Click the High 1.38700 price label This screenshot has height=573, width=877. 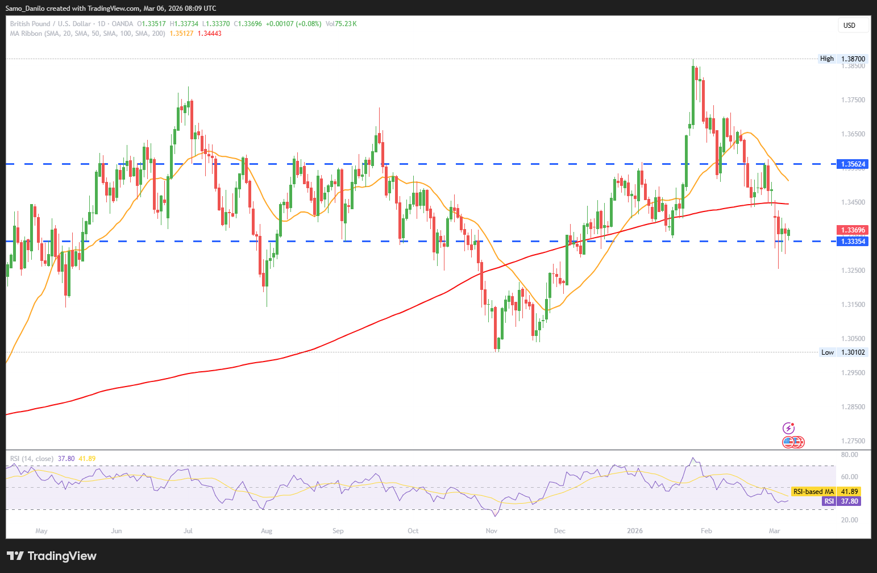[842, 59]
